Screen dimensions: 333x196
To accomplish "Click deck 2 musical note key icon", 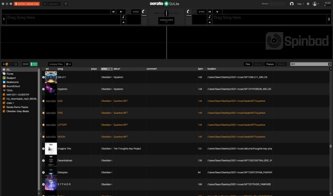I will [x=209, y=17].
